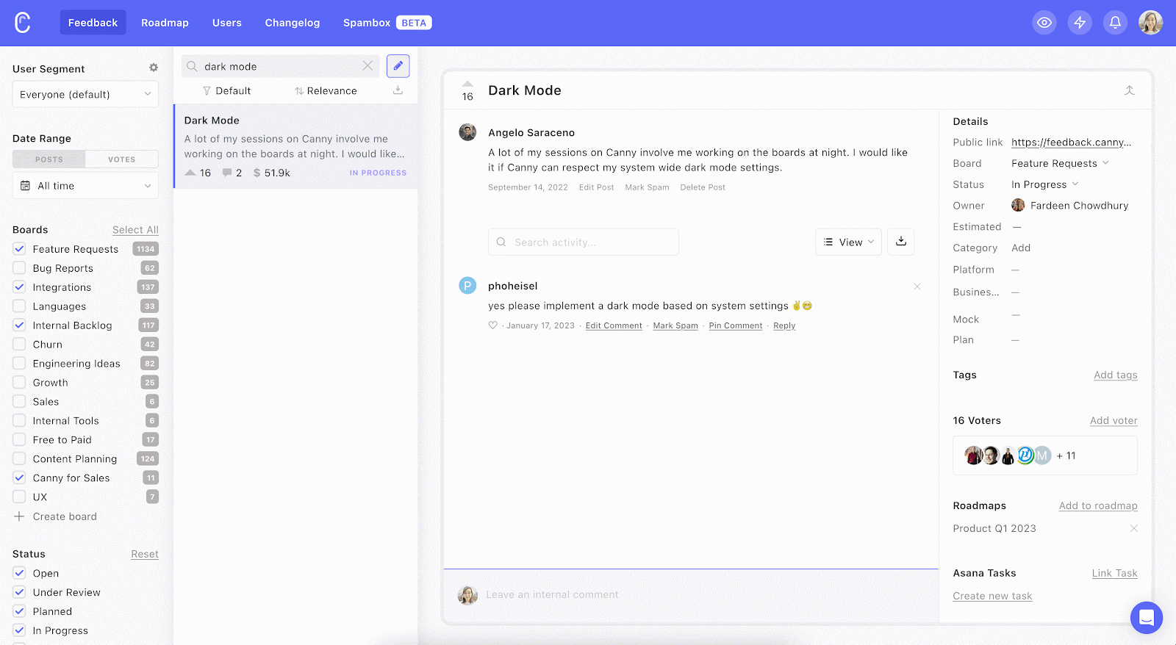Screen dimensions: 1176x645
Task: Click the plus icon beside Create board
Action: point(19,516)
